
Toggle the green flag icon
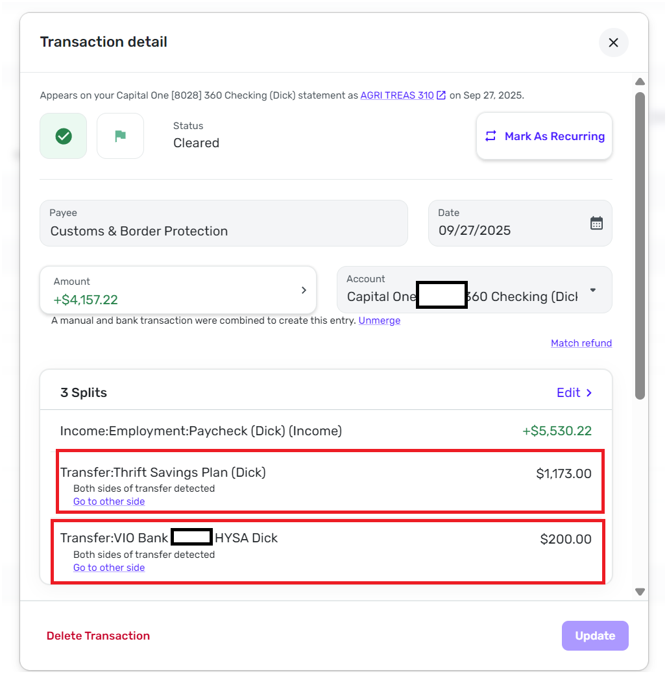point(120,136)
